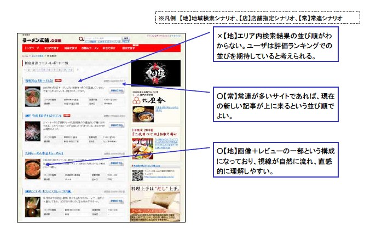Go to results page 2

pos(29,70)
